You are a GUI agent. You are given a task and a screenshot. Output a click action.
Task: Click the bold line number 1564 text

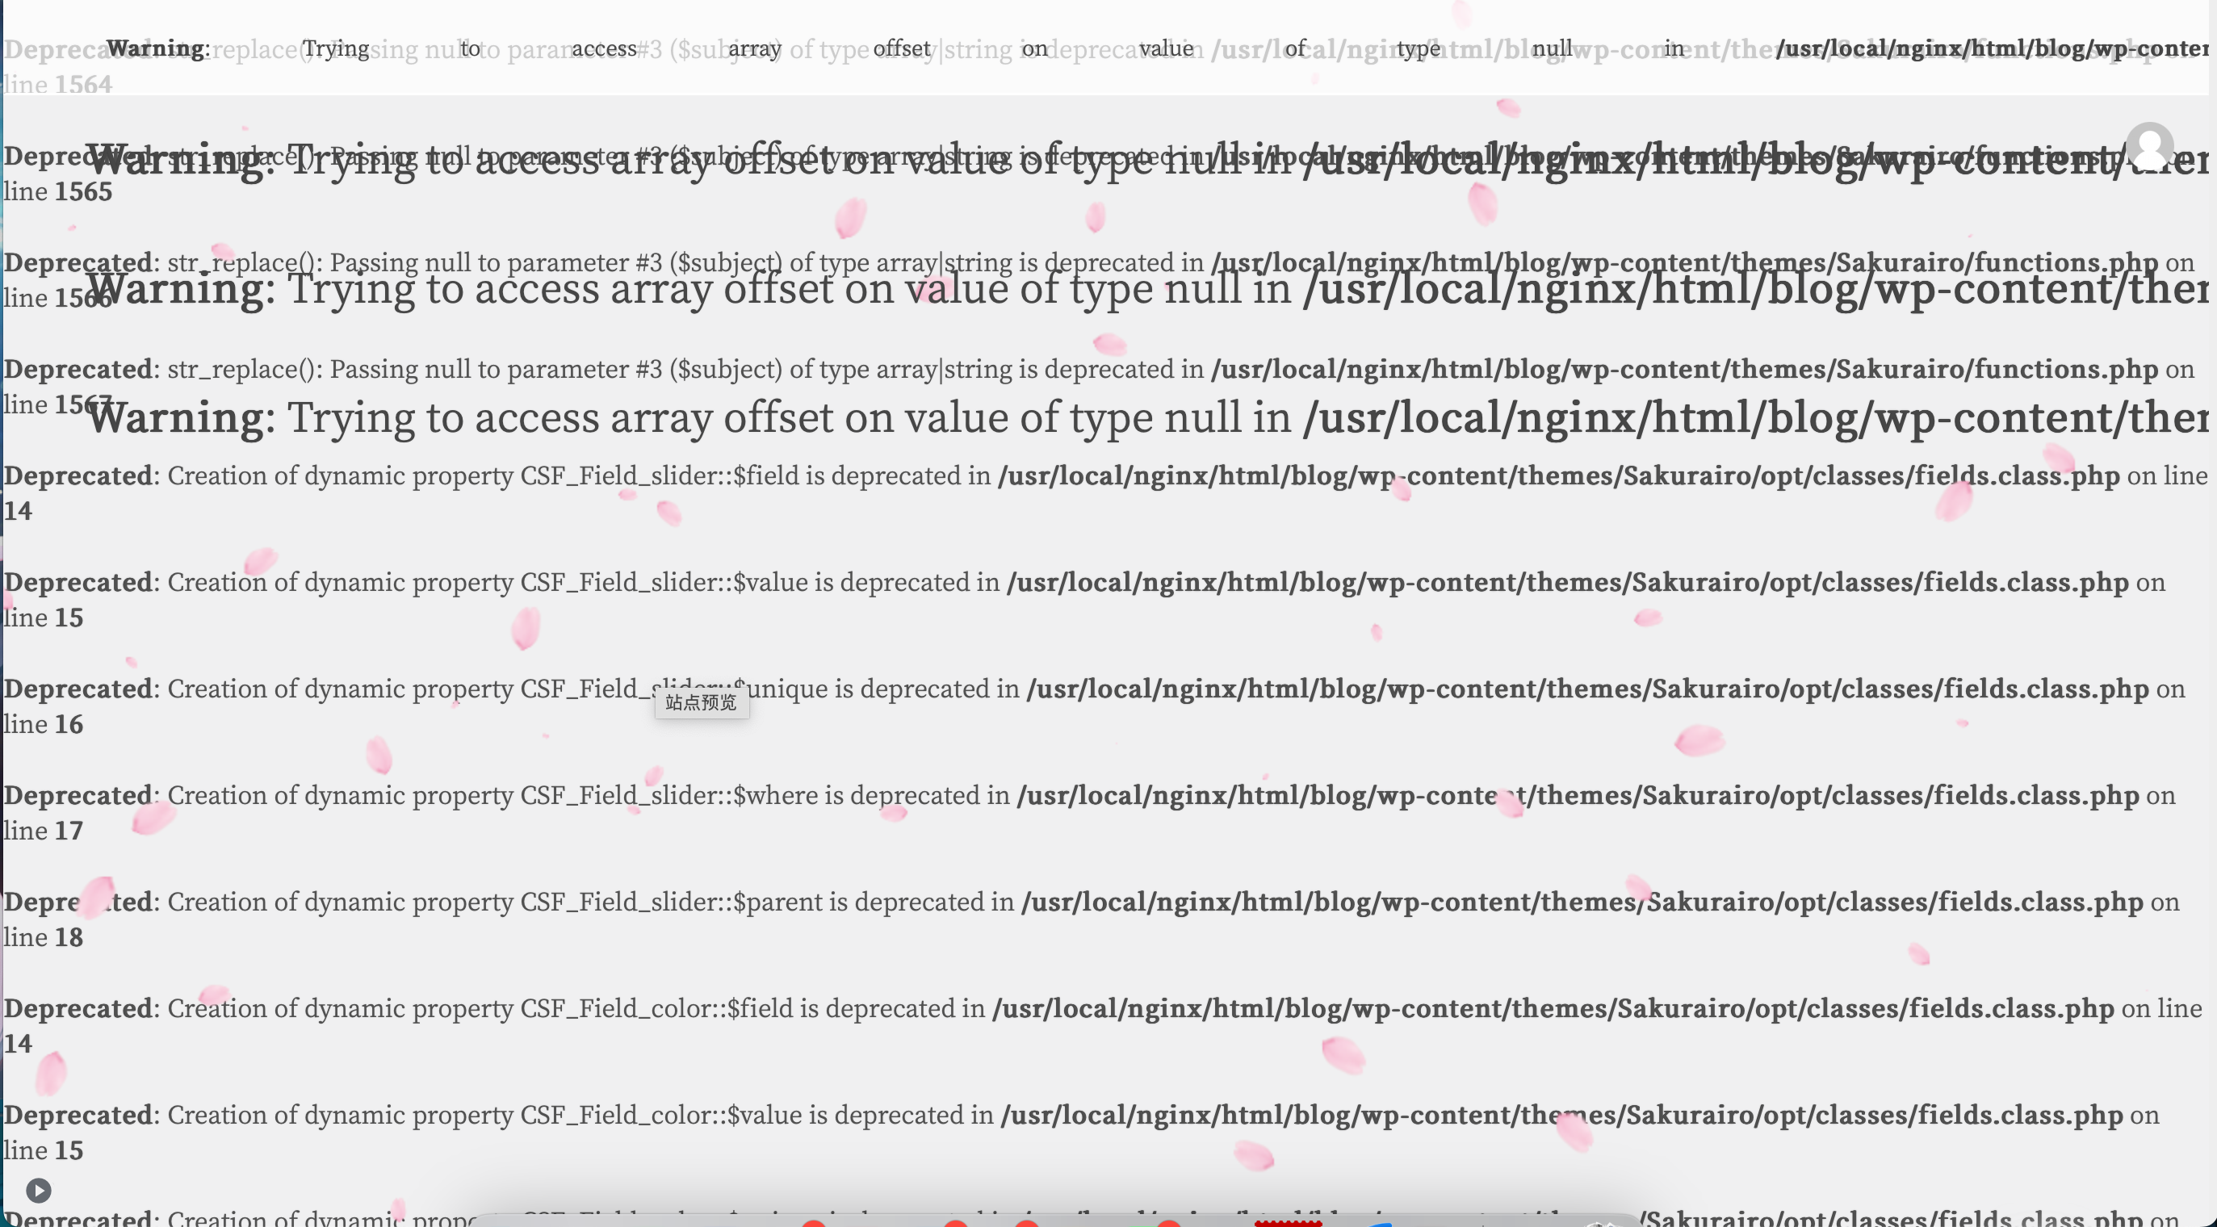[x=83, y=84]
